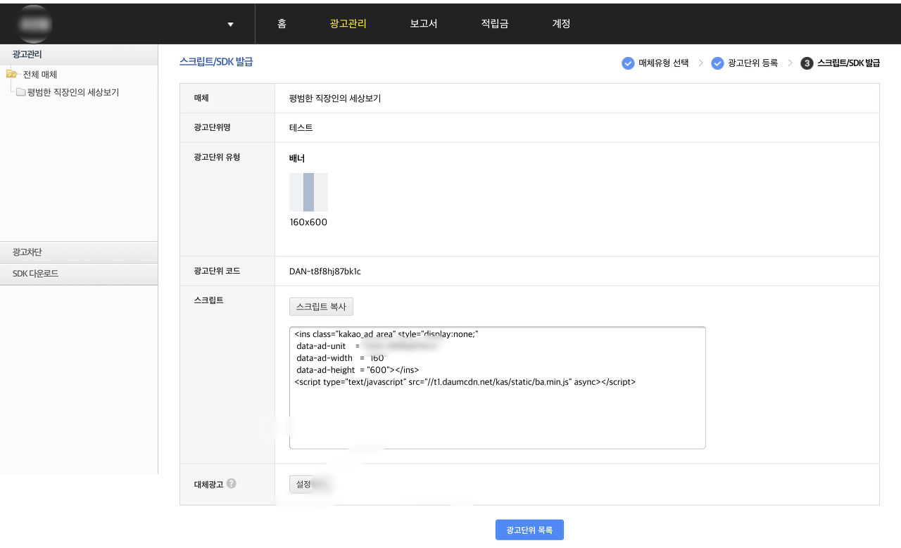Click 스크립트 복사 button

(321, 307)
